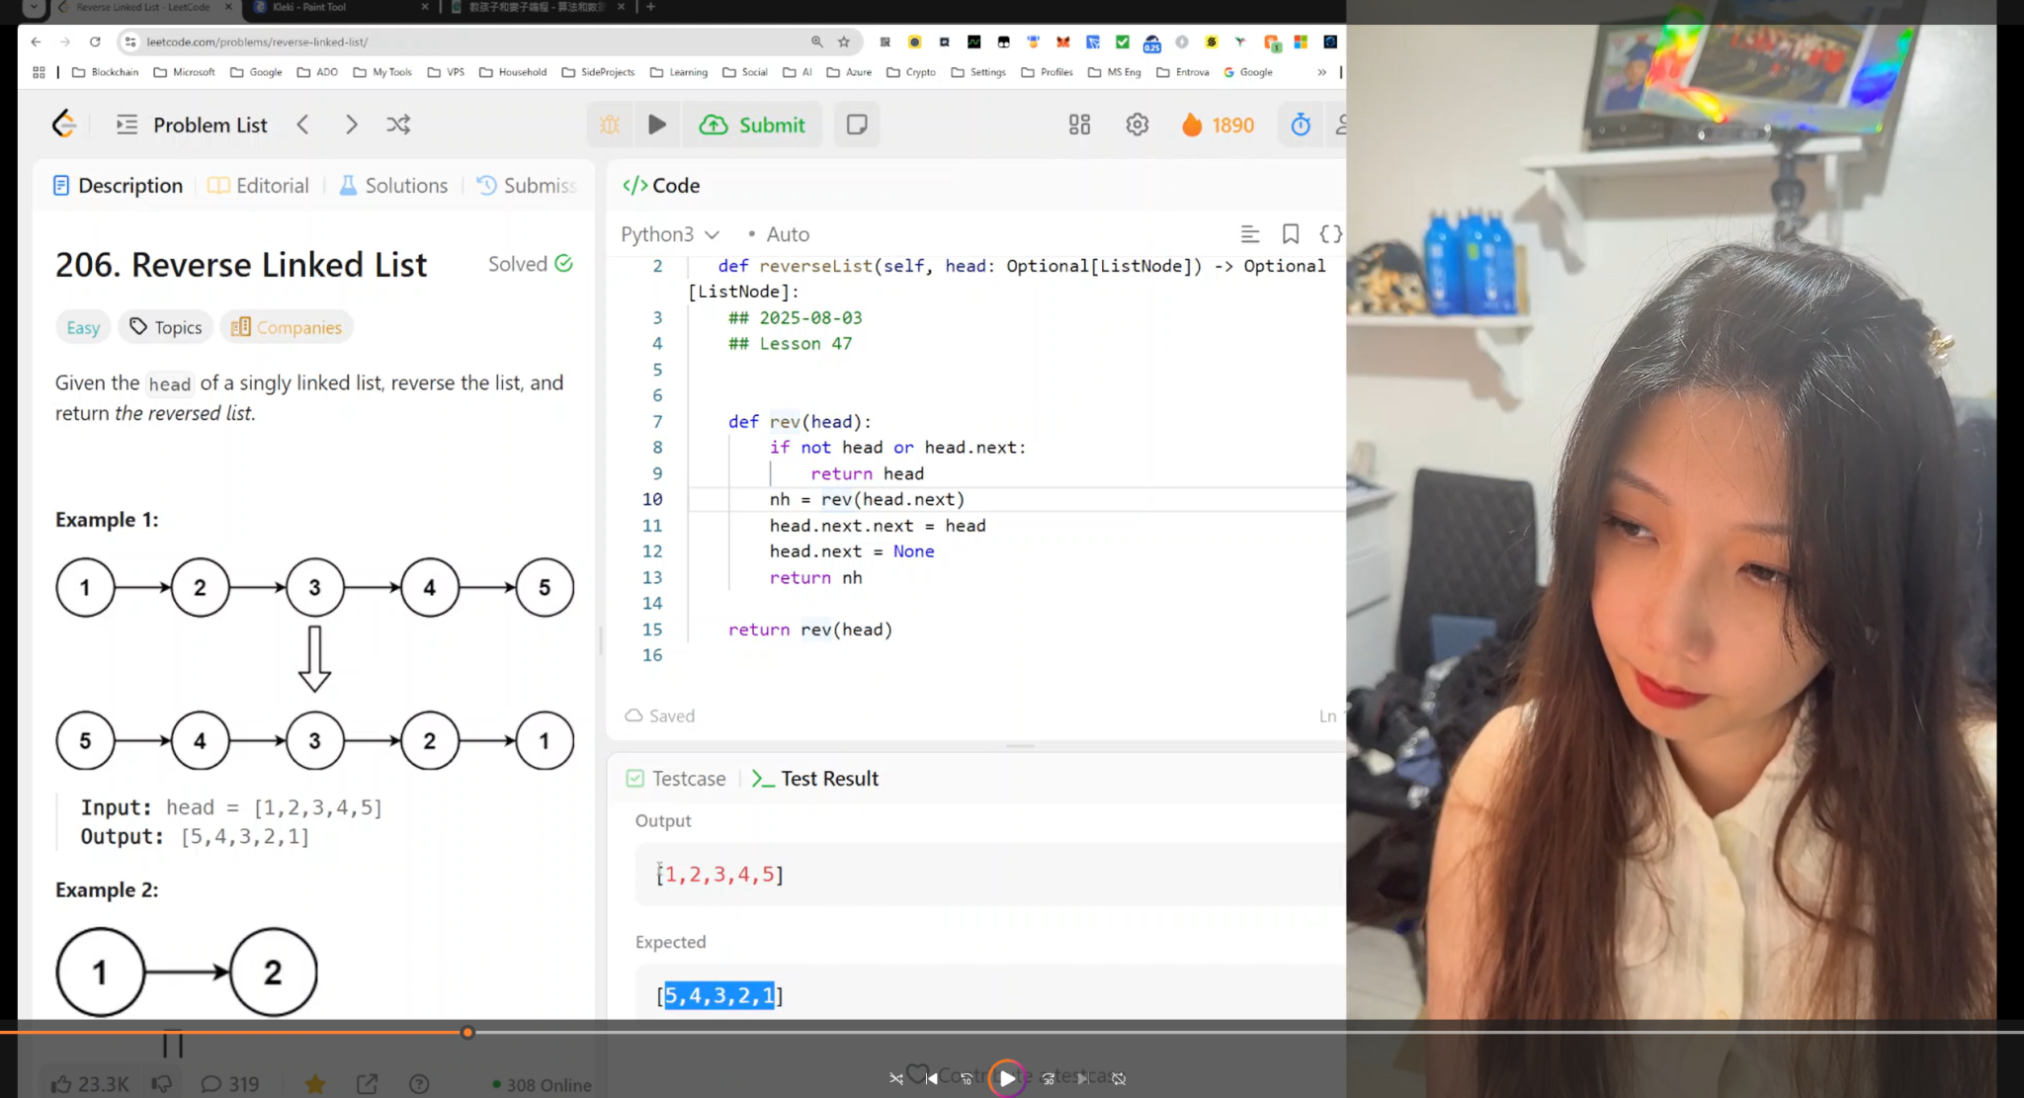Screen dimensions: 2024x1098
Task: Click the Auto indicator in editor
Action: pos(779,234)
